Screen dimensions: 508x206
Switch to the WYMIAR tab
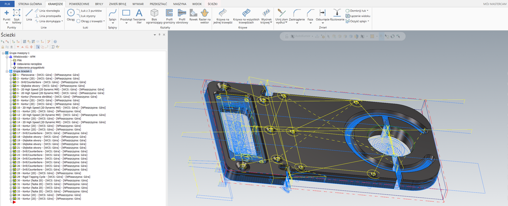click(138, 3)
